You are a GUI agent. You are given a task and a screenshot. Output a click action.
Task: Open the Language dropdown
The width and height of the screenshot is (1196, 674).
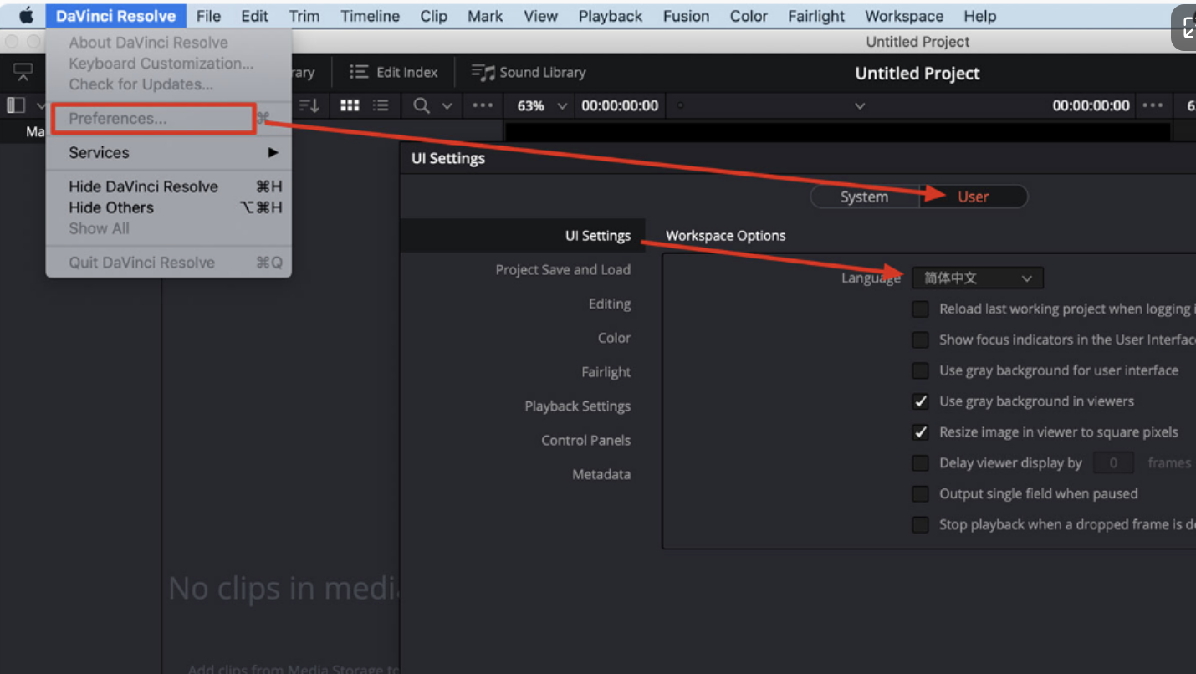click(x=977, y=278)
